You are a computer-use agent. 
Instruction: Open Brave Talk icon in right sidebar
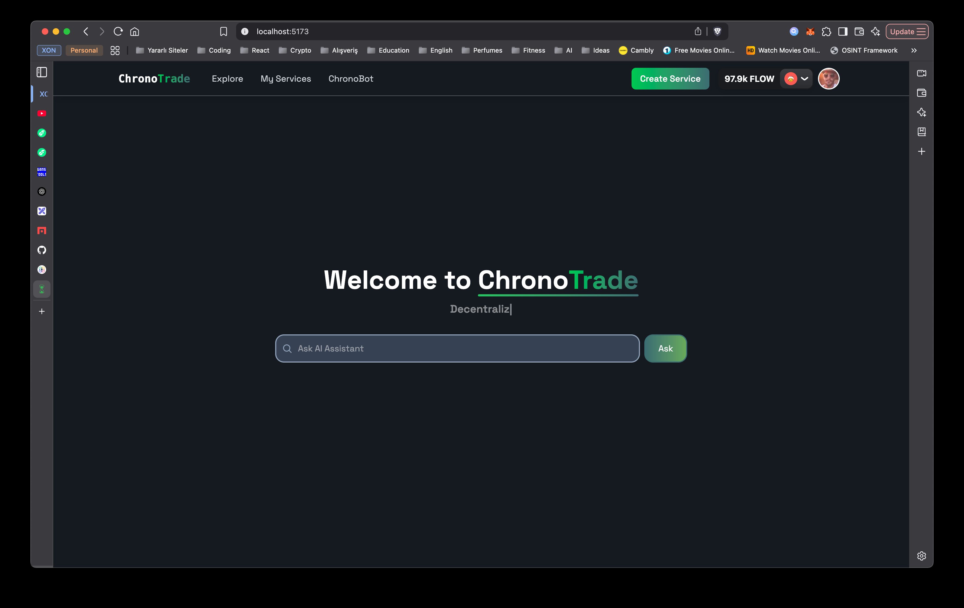922,73
